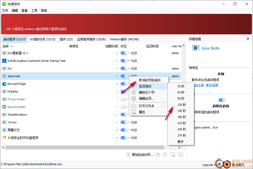This screenshot has width=253, height=169.
Task: Toggle startup switch for 屏幕识文
Action: [124, 130]
